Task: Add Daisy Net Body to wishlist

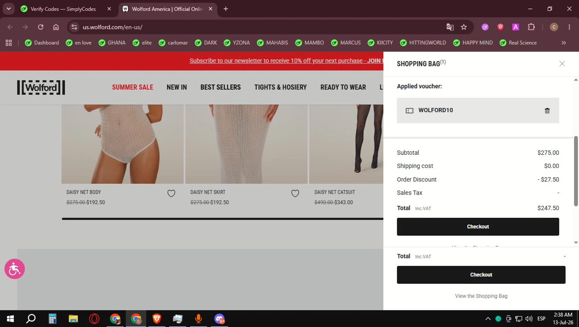Action: (x=171, y=193)
